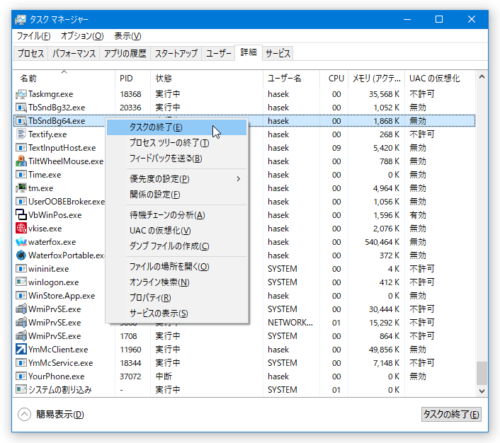Click the YourPhone.exe icon
This screenshot has height=443, width=500.
pos(21,376)
